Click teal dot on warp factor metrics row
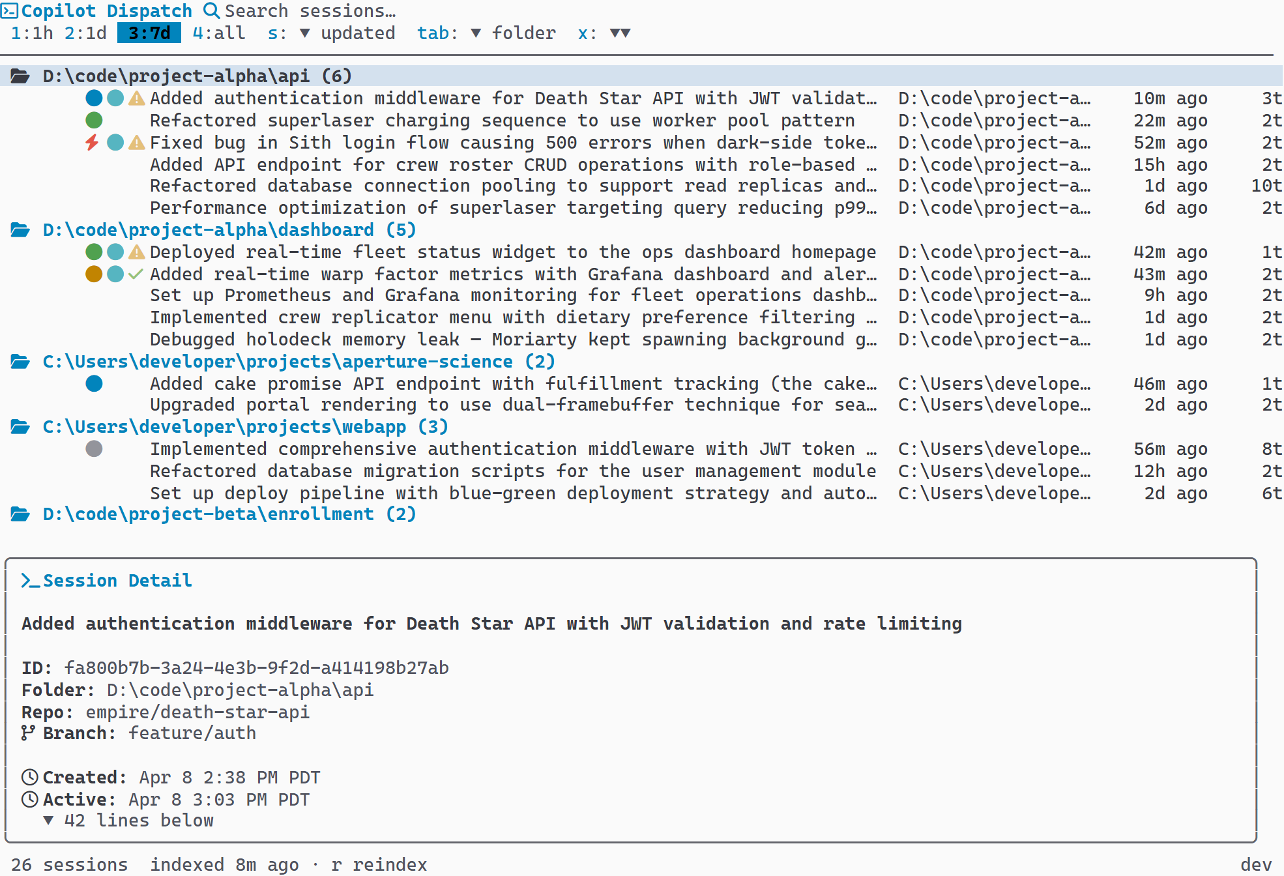The height and width of the screenshot is (876, 1284). (115, 274)
